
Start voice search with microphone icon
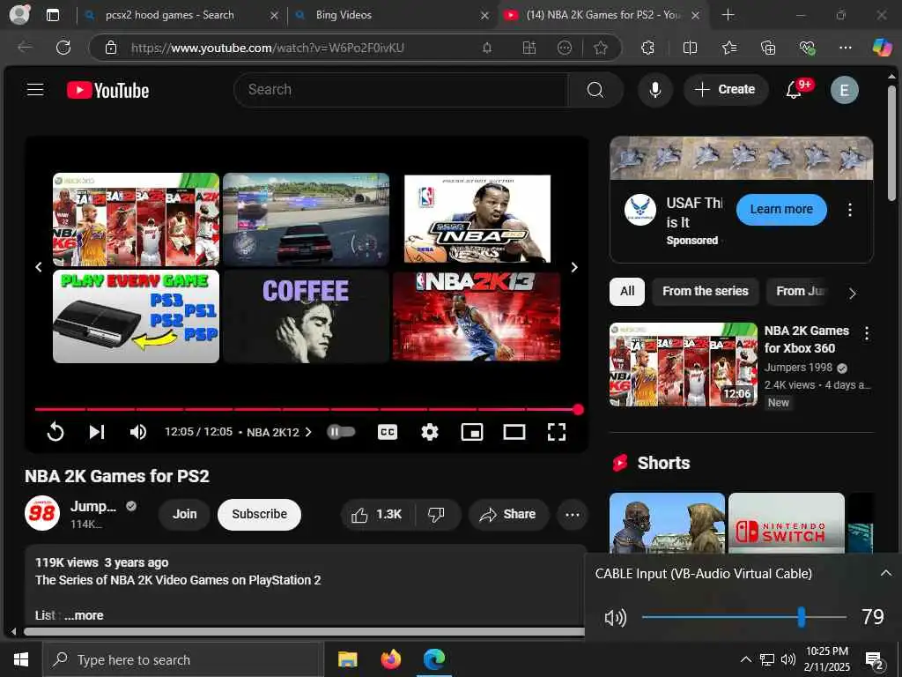654,90
